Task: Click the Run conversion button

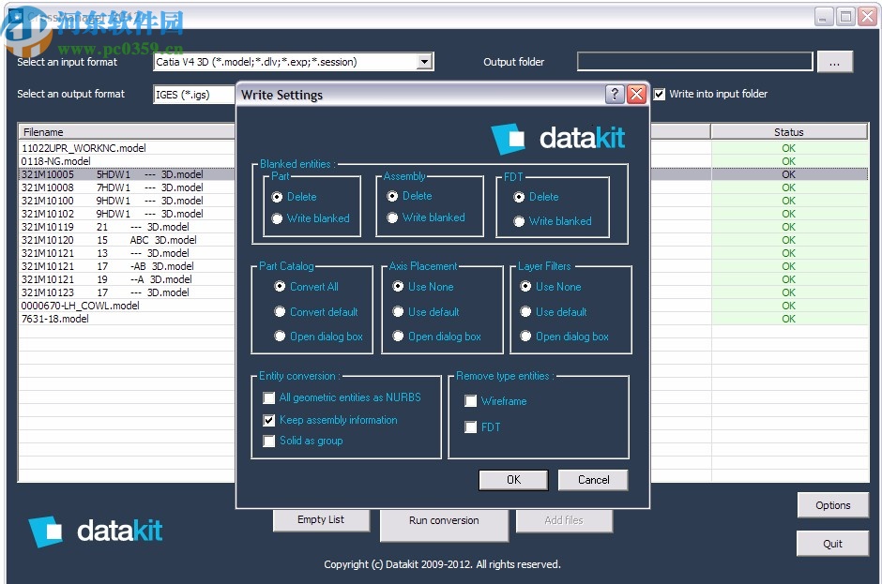Action: (444, 521)
